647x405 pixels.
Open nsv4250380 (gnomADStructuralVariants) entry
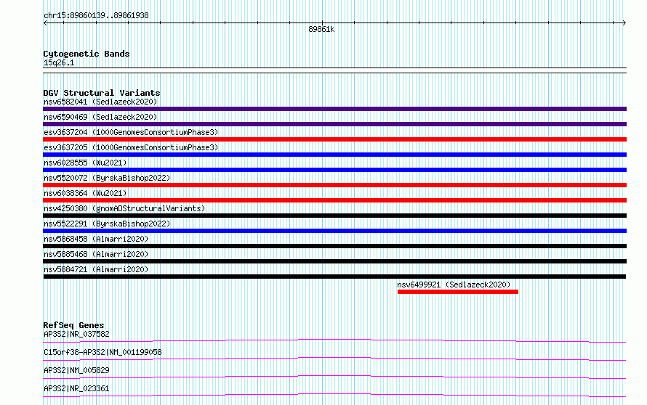click(124, 208)
